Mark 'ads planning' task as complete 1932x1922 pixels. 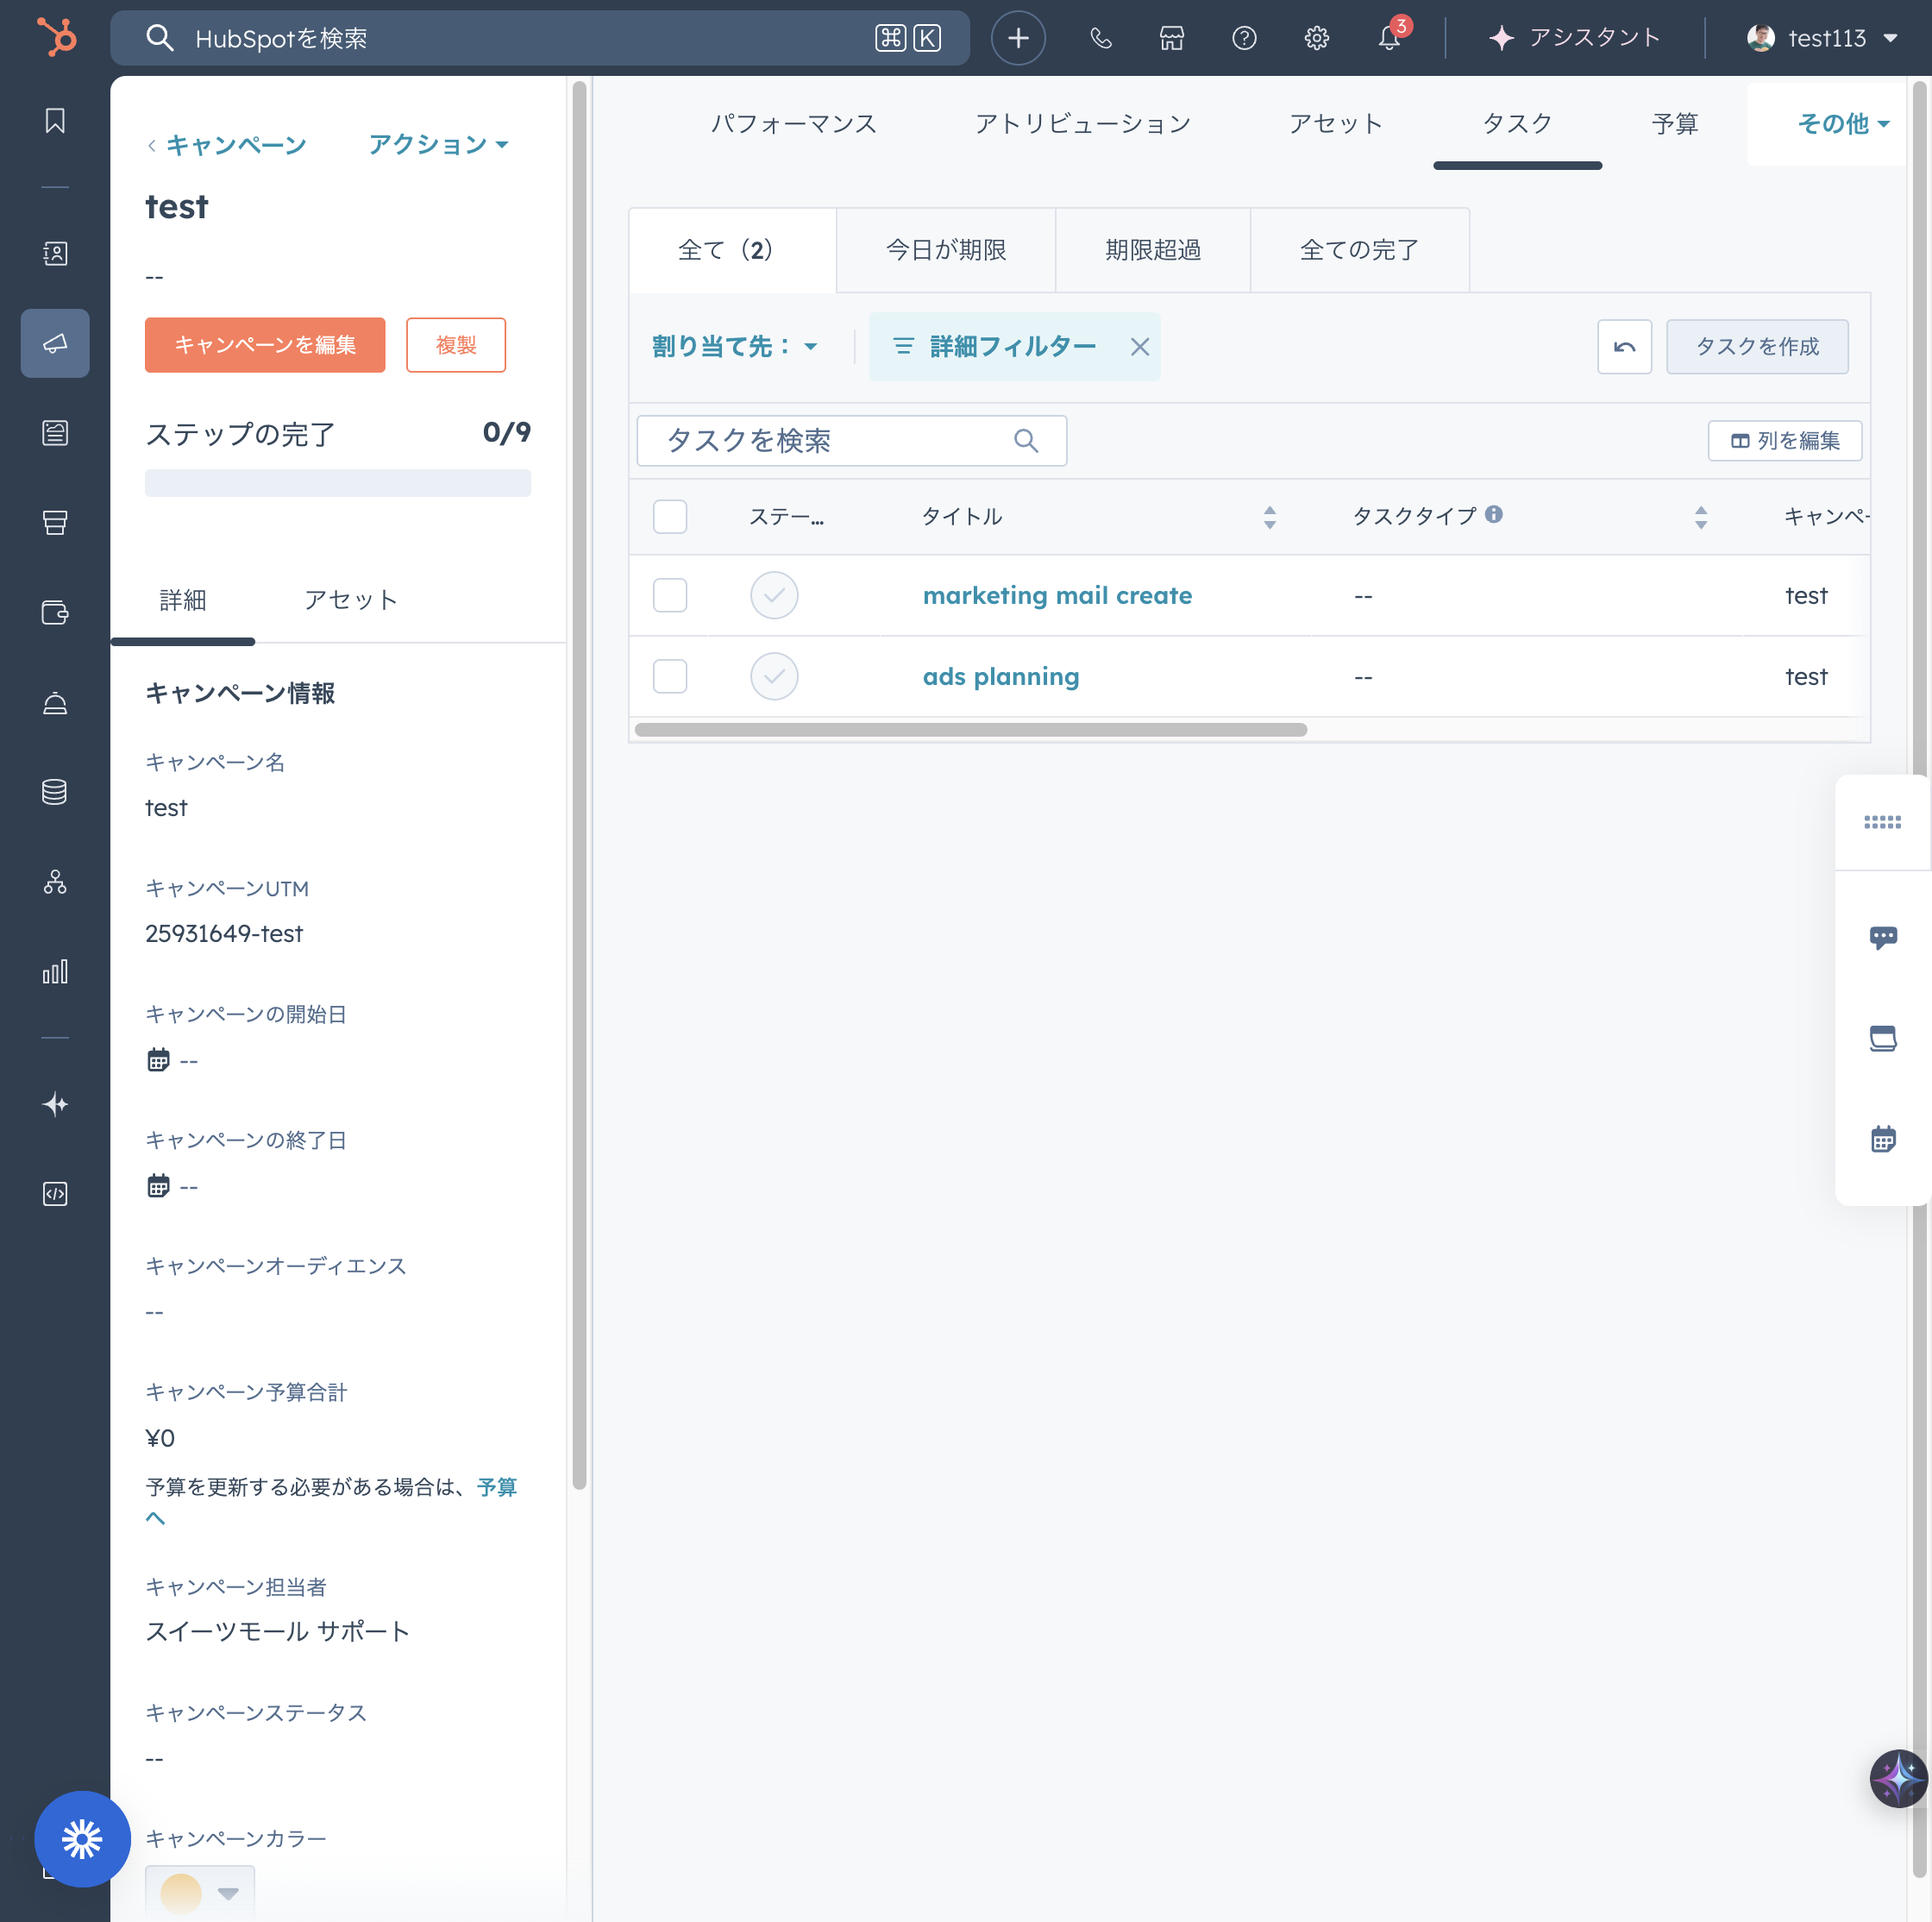point(773,676)
